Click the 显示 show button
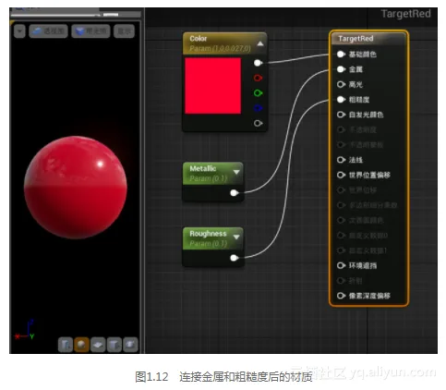This screenshot has height=390, width=446. pyautogui.click(x=124, y=31)
